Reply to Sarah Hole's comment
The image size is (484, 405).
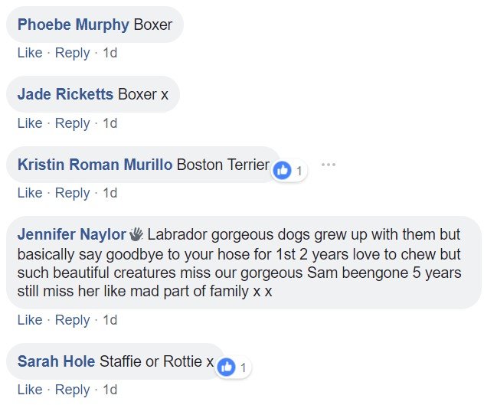pyautogui.click(x=73, y=390)
